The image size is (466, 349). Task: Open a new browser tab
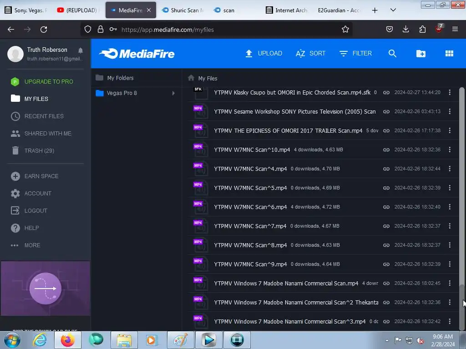(x=375, y=10)
